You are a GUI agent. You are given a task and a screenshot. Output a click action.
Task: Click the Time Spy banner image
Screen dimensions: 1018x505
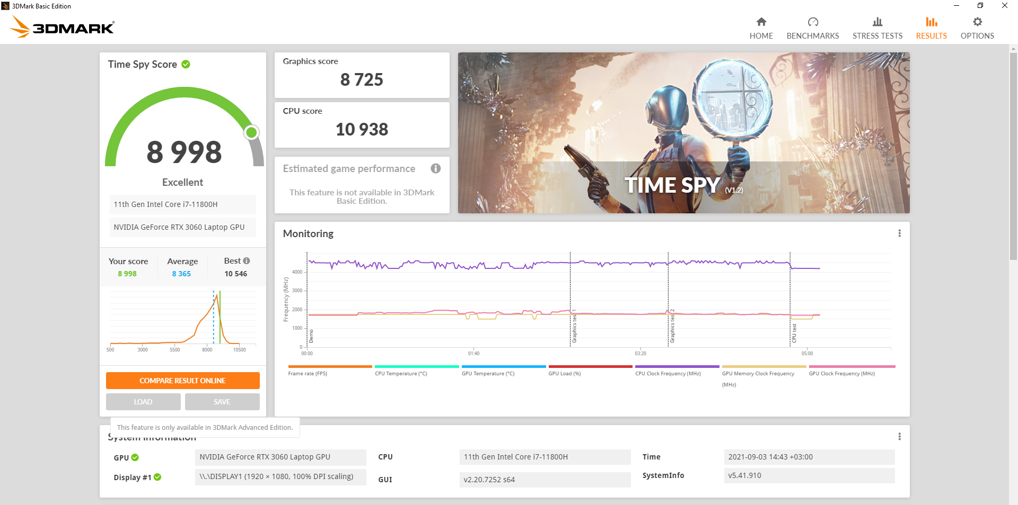click(x=683, y=133)
